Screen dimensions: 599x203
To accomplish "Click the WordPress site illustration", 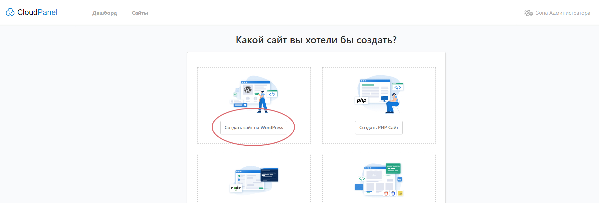I will click(x=254, y=94).
